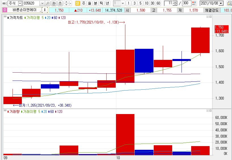232x160 pixels.
Task: Choose the 1 interval button
Action: coord(128,3)
